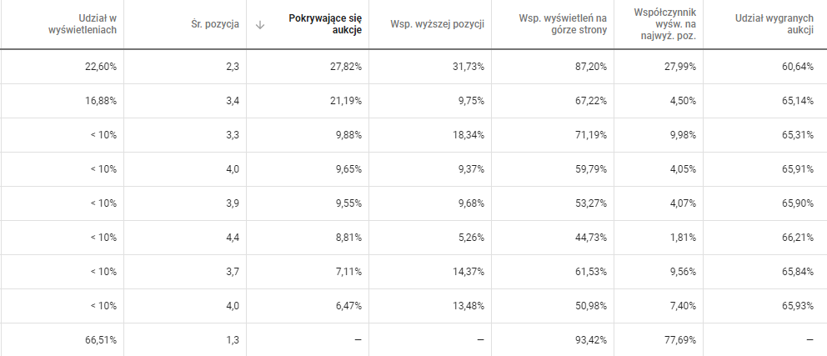Image resolution: width=827 pixels, height=356 pixels.
Task: Click the descending sort arrow icon
Action: click(x=259, y=24)
